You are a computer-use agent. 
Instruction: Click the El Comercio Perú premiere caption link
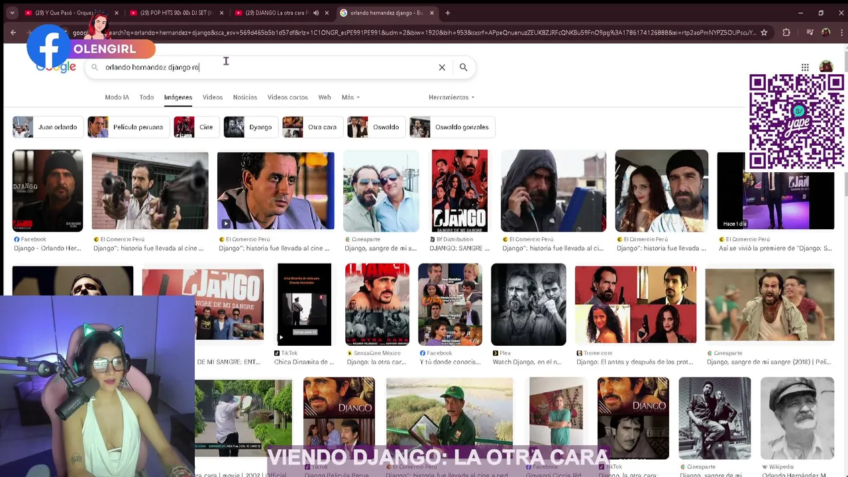click(776, 248)
